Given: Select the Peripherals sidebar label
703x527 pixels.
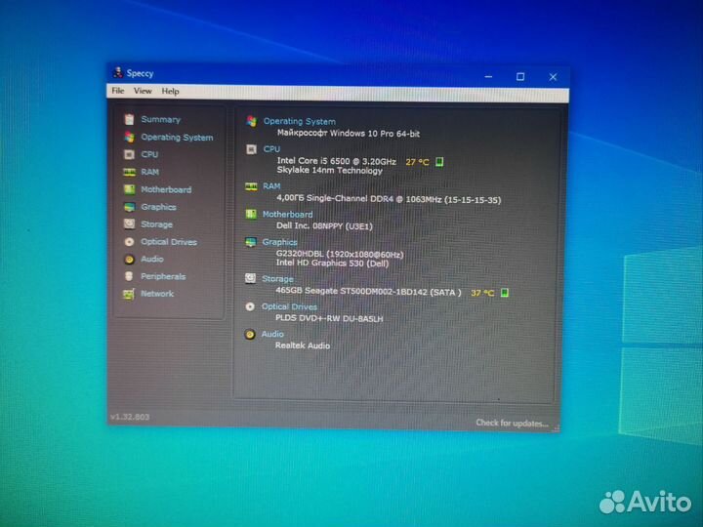Looking at the screenshot, I should coord(163,276).
